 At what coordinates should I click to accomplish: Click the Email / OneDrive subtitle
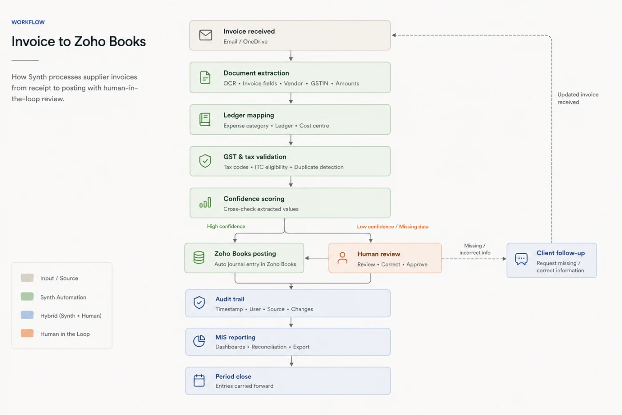coord(245,42)
